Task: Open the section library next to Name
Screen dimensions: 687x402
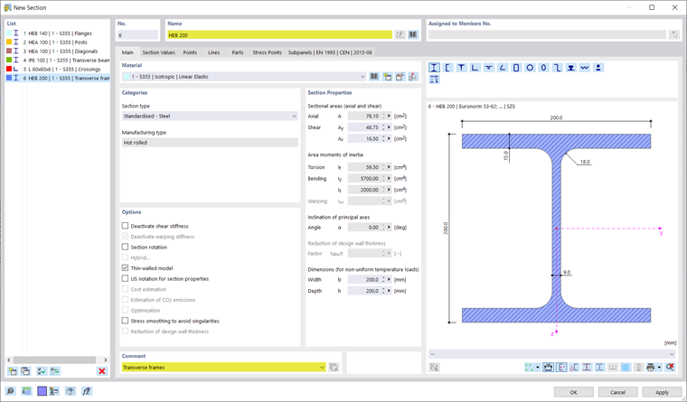Action: click(x=413, y=34)
